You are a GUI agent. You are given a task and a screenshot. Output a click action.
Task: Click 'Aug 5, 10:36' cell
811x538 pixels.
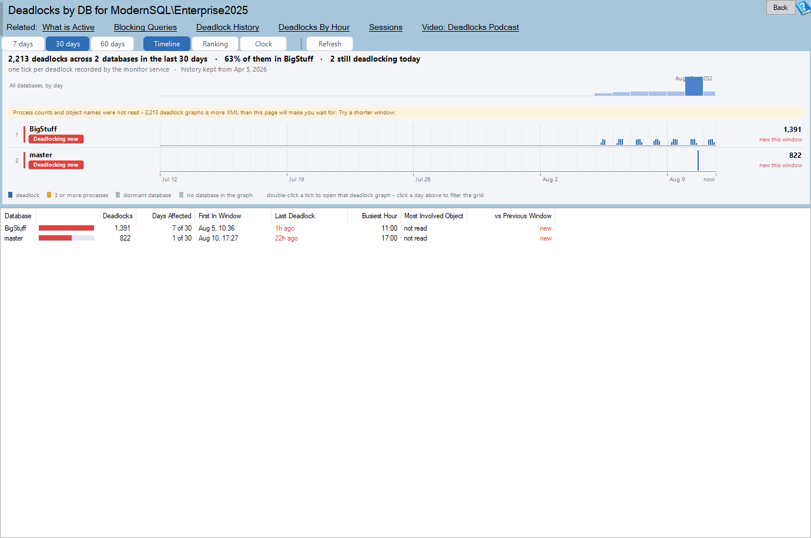point(216,228)
